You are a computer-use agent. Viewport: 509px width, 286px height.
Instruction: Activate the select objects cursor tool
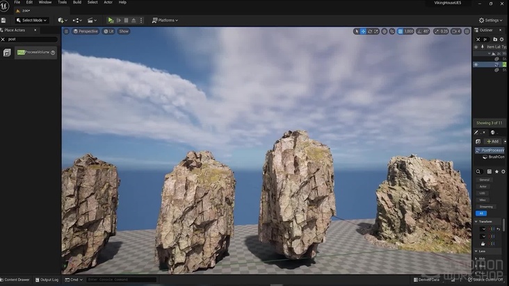(357, 31)
